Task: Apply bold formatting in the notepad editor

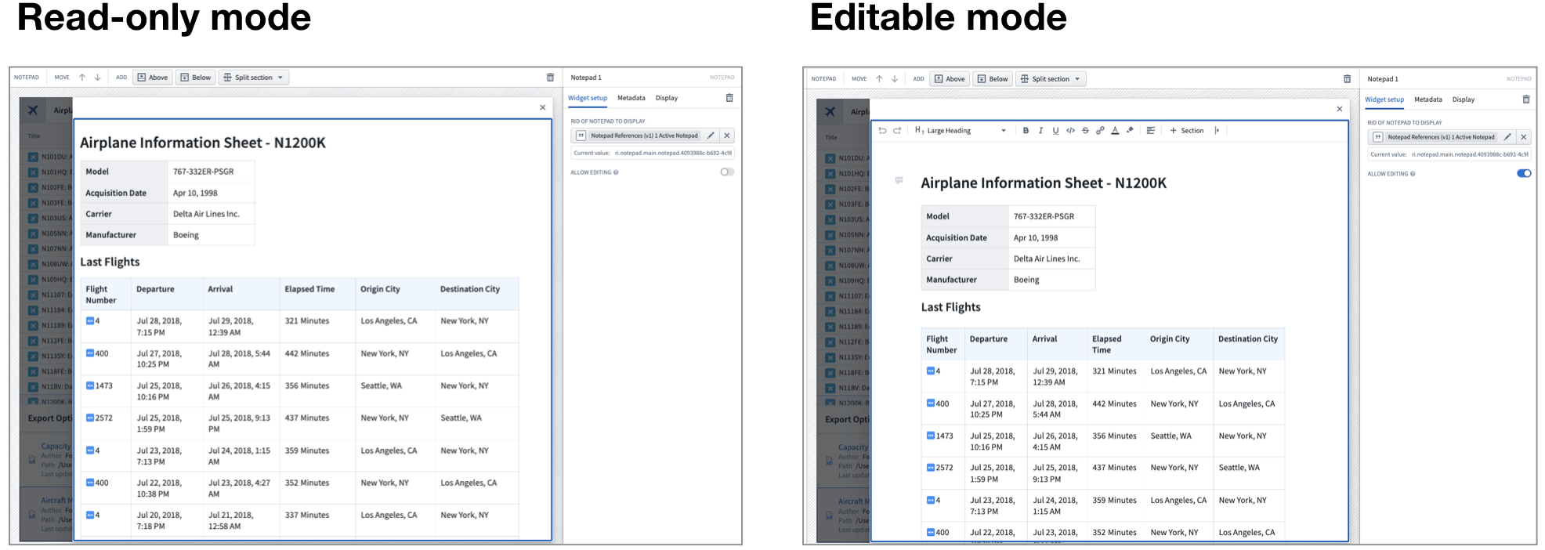Action: click(x=1026, y=131)
